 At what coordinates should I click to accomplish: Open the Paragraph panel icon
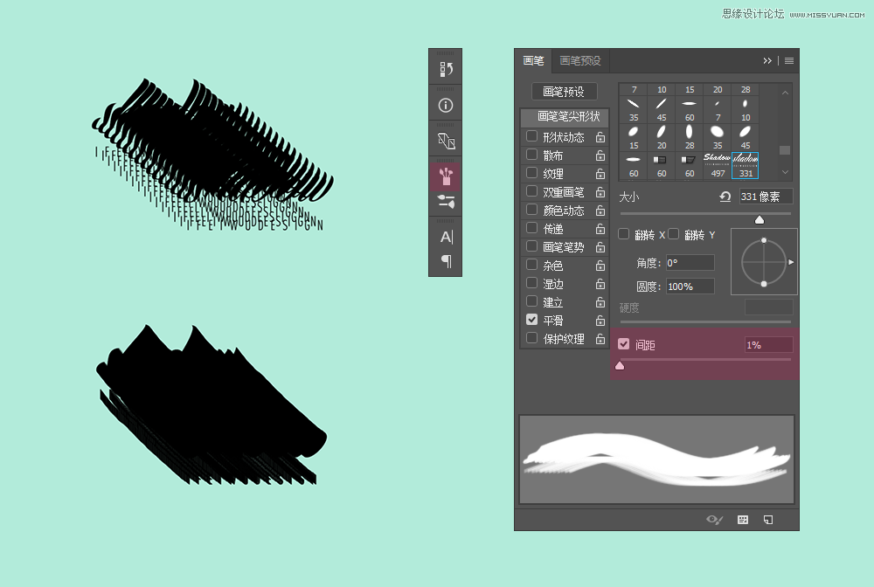click(446, 261)
